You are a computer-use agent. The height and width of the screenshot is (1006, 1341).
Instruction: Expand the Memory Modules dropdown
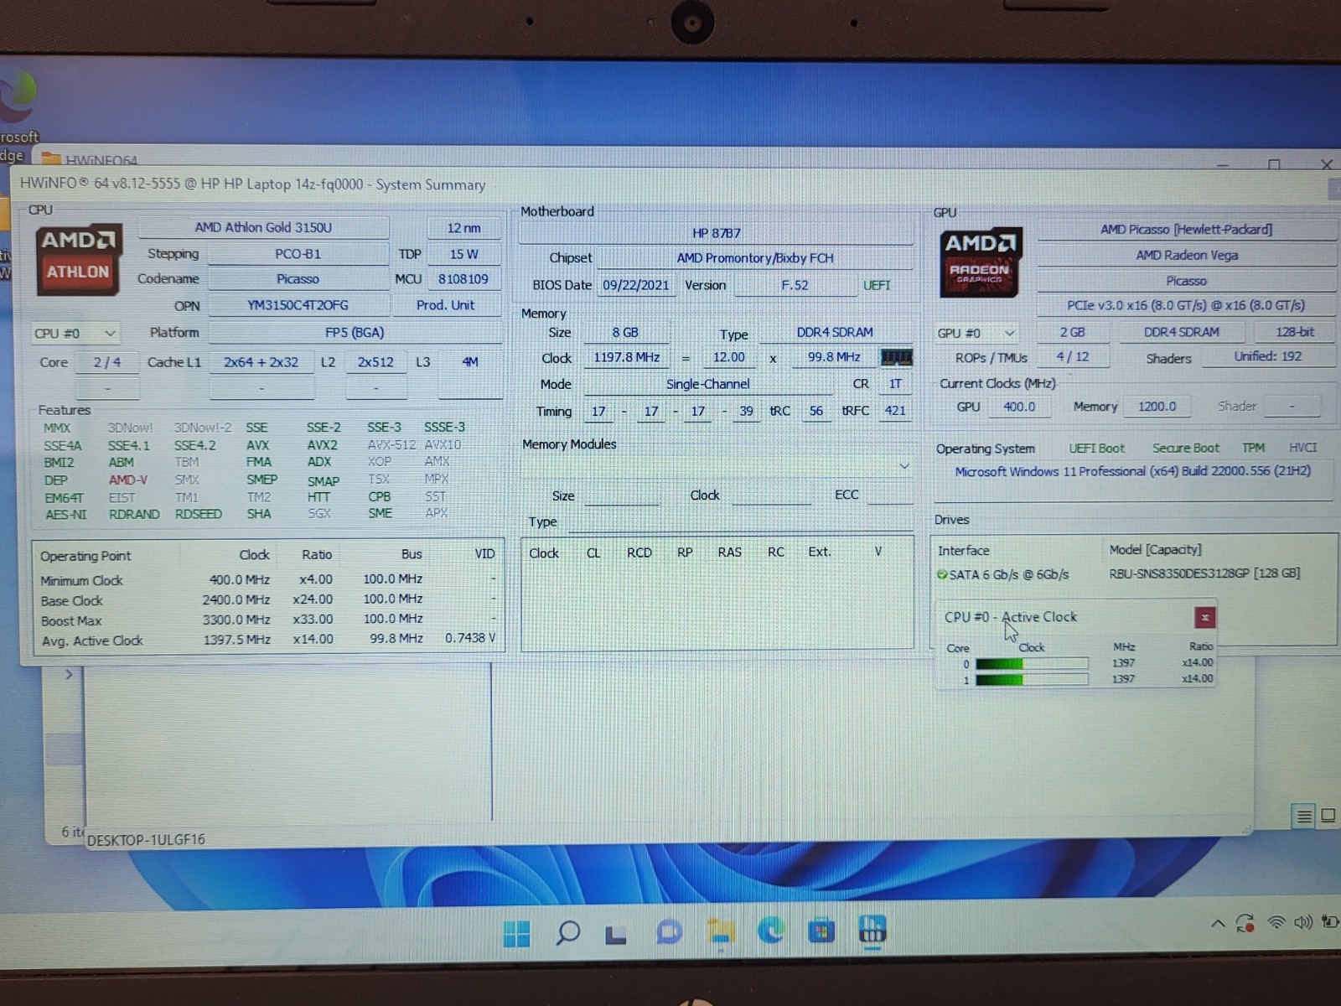[x=904, y=465]
